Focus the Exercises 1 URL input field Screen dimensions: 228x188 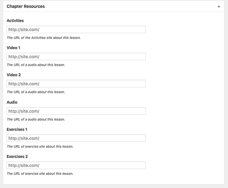(76, 138)
